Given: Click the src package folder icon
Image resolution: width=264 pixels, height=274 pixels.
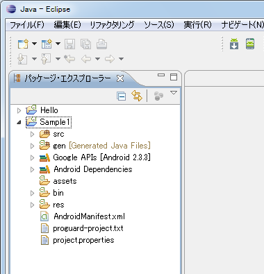Looking at the screenshot, I should [x=44, y=134].
